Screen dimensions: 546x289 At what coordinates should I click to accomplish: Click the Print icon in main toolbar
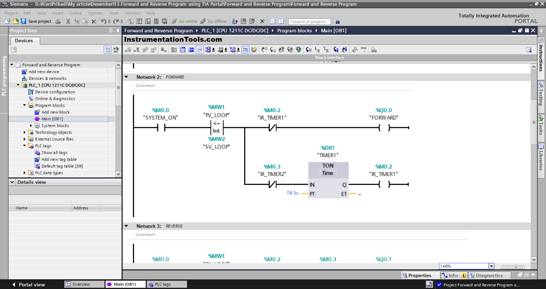(58, 21)
